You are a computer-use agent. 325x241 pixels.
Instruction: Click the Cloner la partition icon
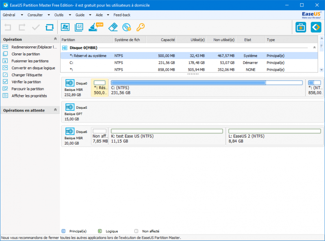pyautogui.click(x=5, y=54)
